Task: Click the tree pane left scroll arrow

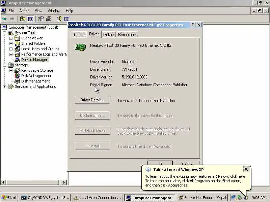Action: [3, 182]
